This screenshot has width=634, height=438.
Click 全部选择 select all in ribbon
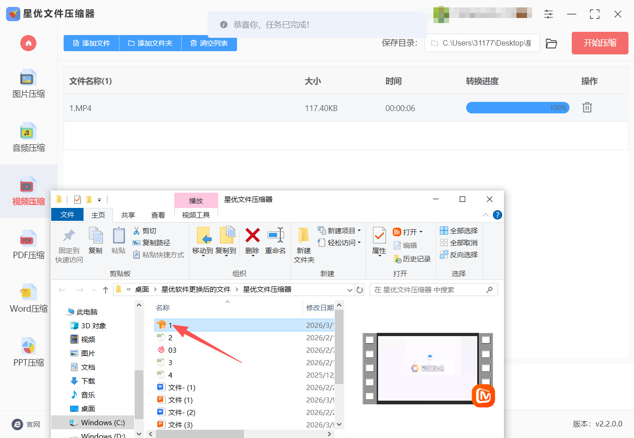[459, 231]
